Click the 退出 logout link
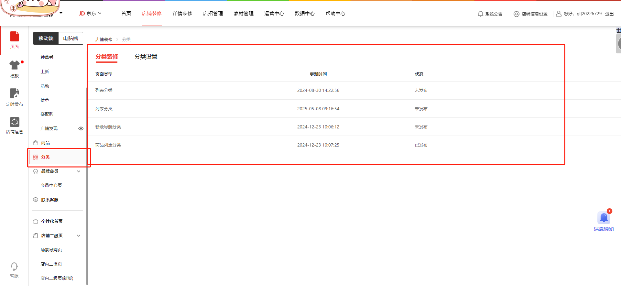Screen dimensions: 621x286 pos(609,14)
